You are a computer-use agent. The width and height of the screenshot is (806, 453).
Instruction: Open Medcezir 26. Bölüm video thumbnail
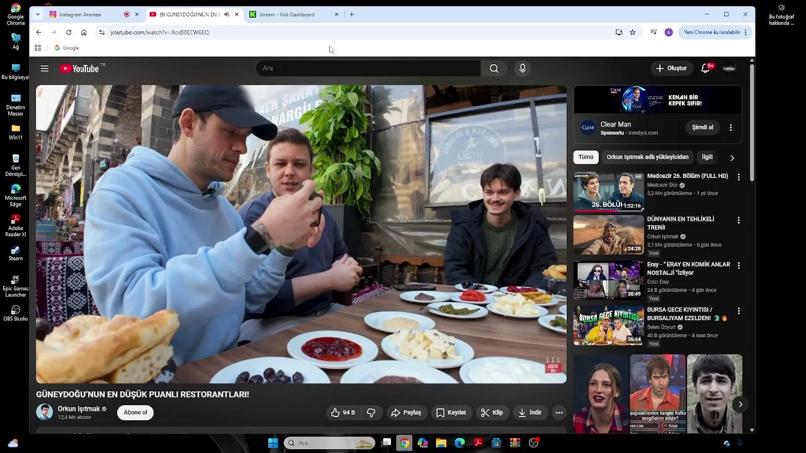[608, 191]
